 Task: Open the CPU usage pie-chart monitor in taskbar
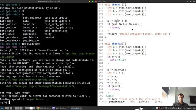point(141,108)
